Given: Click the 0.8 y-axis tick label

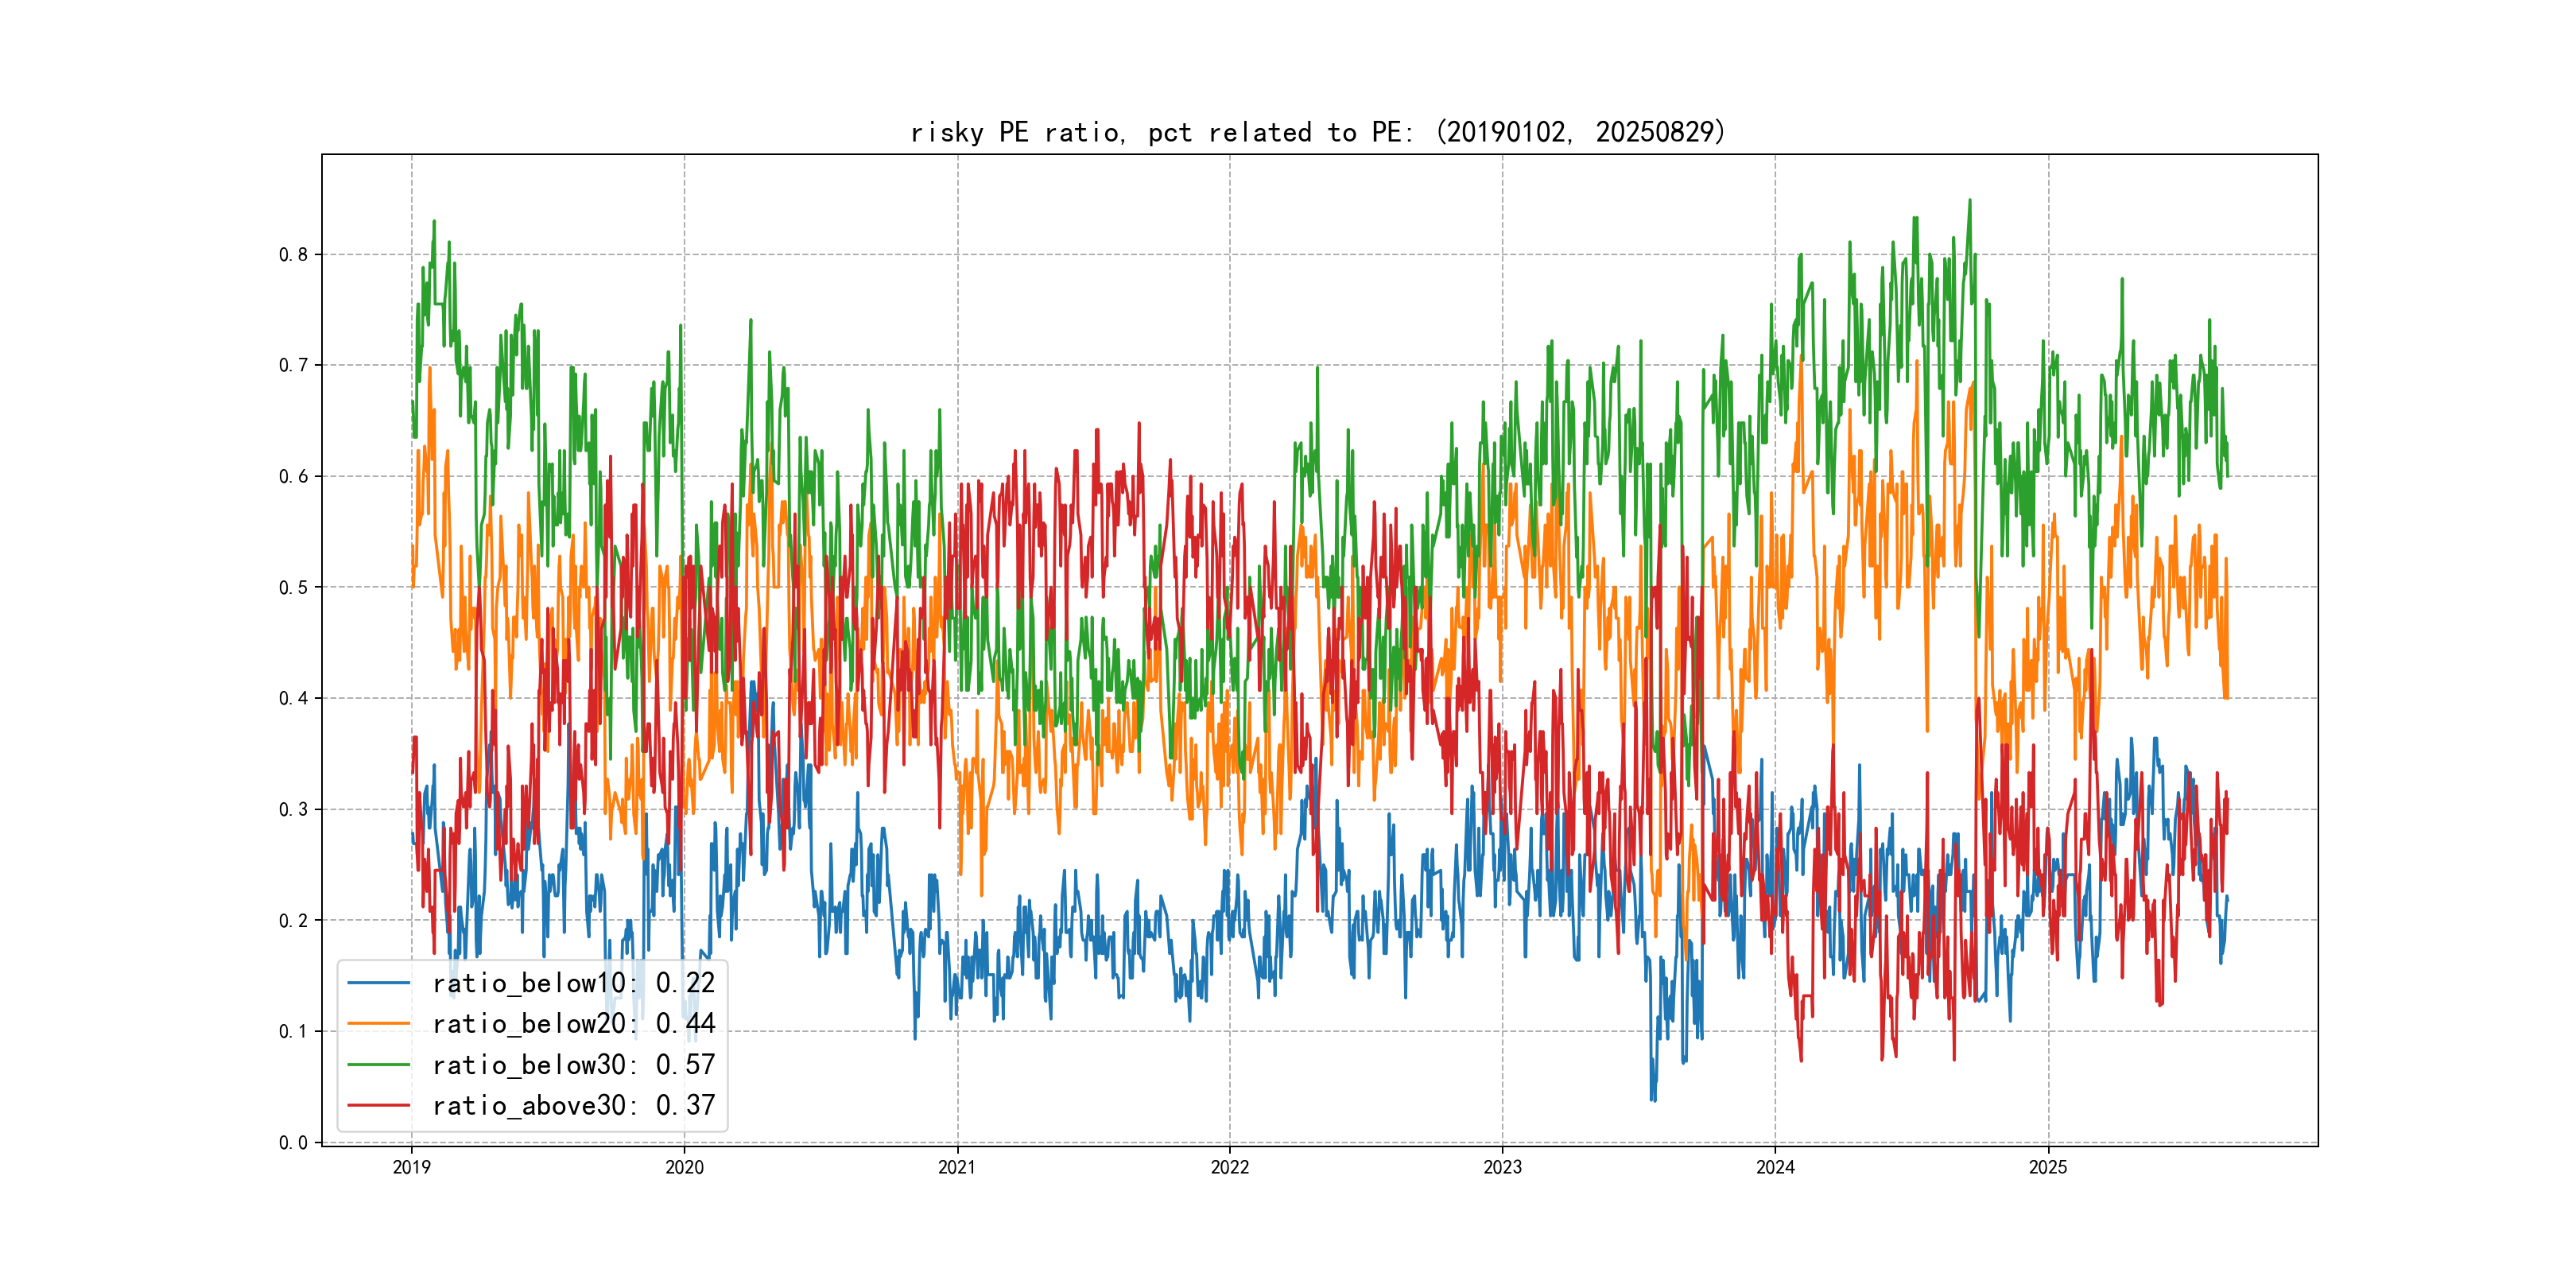Looking at the screenshot, I should point(293,255).
